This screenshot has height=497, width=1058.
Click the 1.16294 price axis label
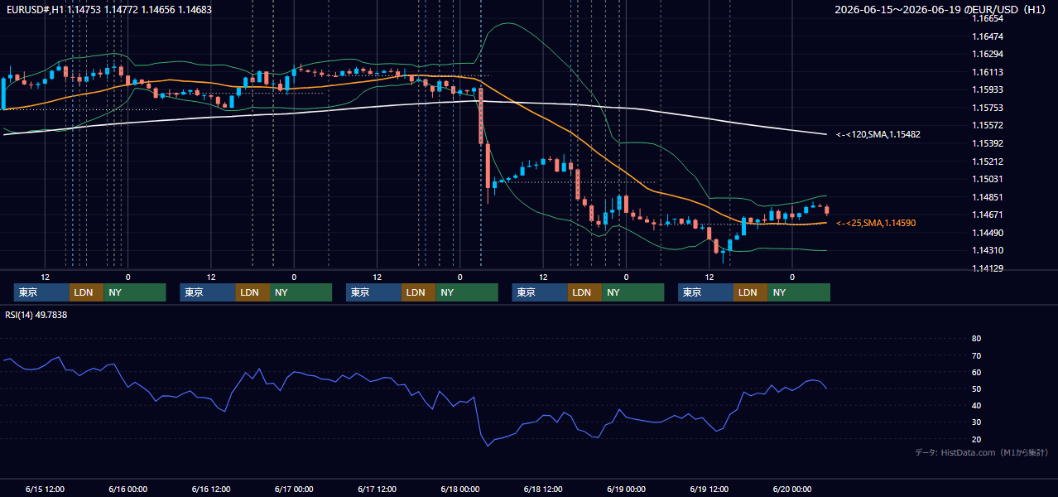coord(988,54)
